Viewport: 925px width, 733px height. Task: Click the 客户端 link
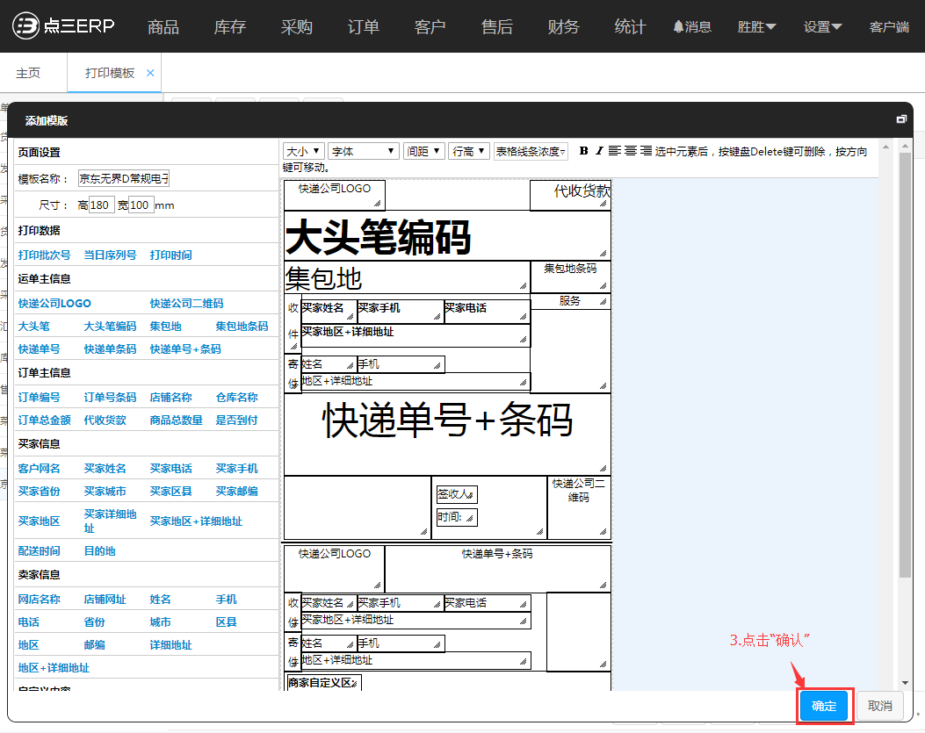(889, 27)
